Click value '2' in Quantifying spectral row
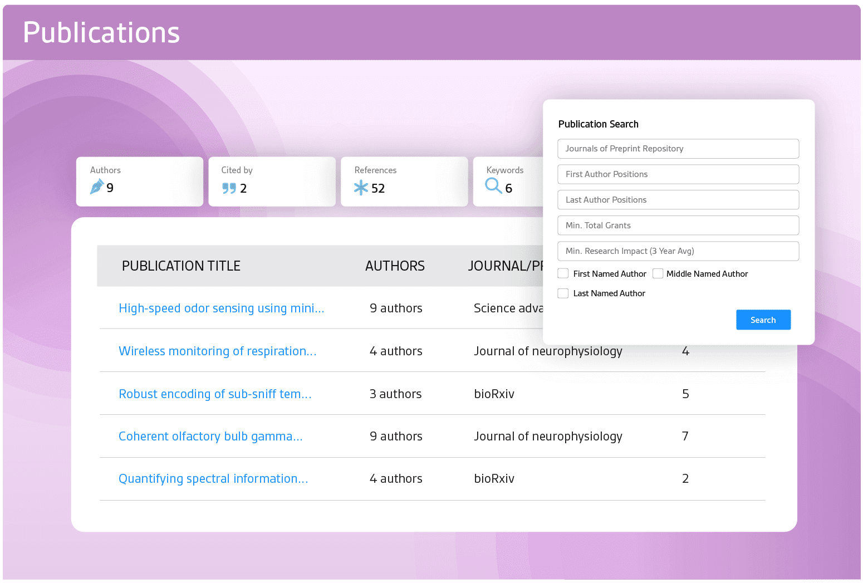The width and height of the screenshot is (863, 583). click(685, 479)
